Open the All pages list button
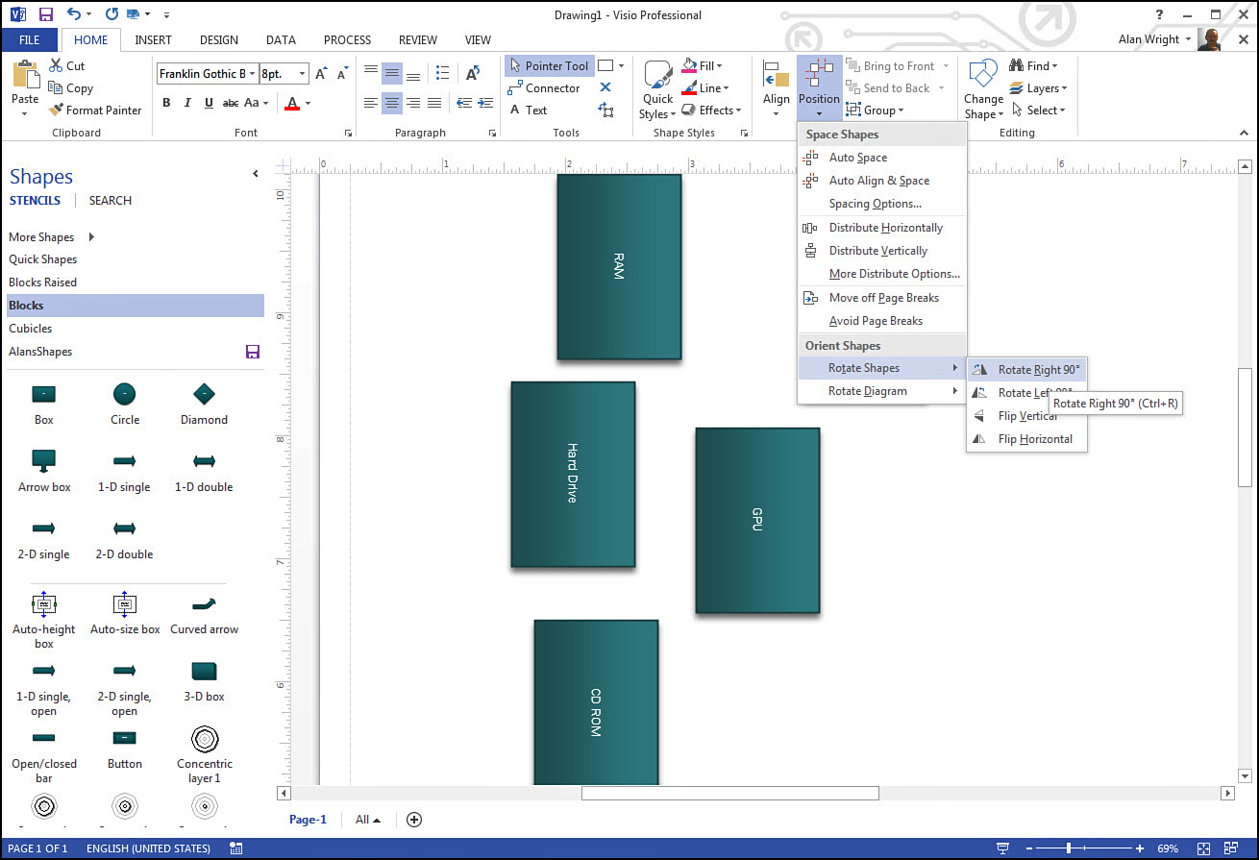 point(368,820)
